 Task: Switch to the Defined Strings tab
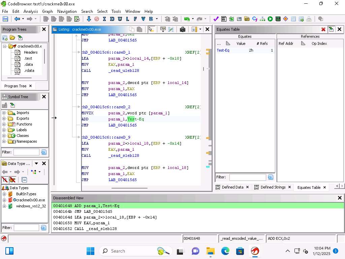(x=273, y=187)
